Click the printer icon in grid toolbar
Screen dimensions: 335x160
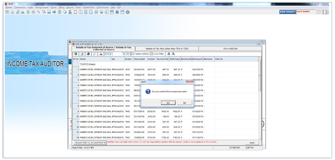tap(88, 54)
